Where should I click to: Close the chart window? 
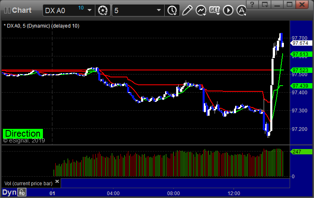click(302, 5)
